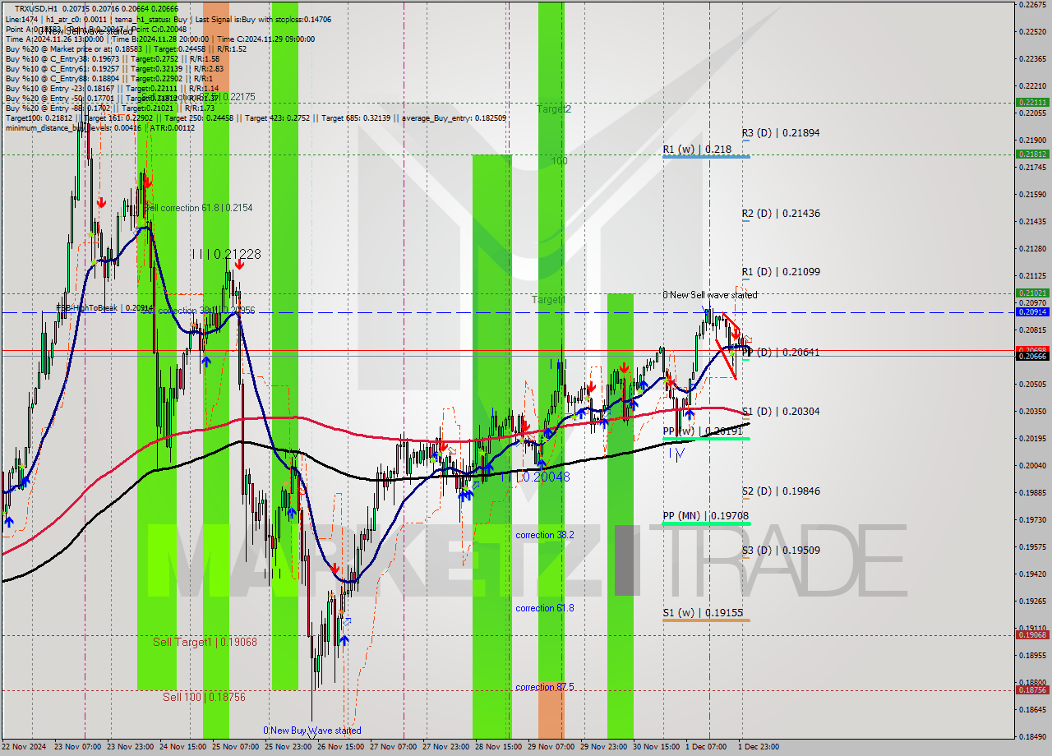
Task: Click the black 0.20666 current price tag
Action: pos(1032,357)
